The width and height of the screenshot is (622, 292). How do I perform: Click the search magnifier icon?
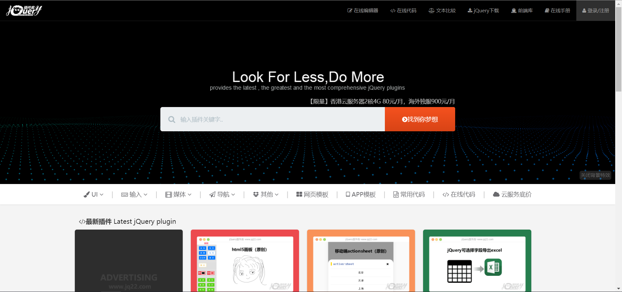click(172, 119)
